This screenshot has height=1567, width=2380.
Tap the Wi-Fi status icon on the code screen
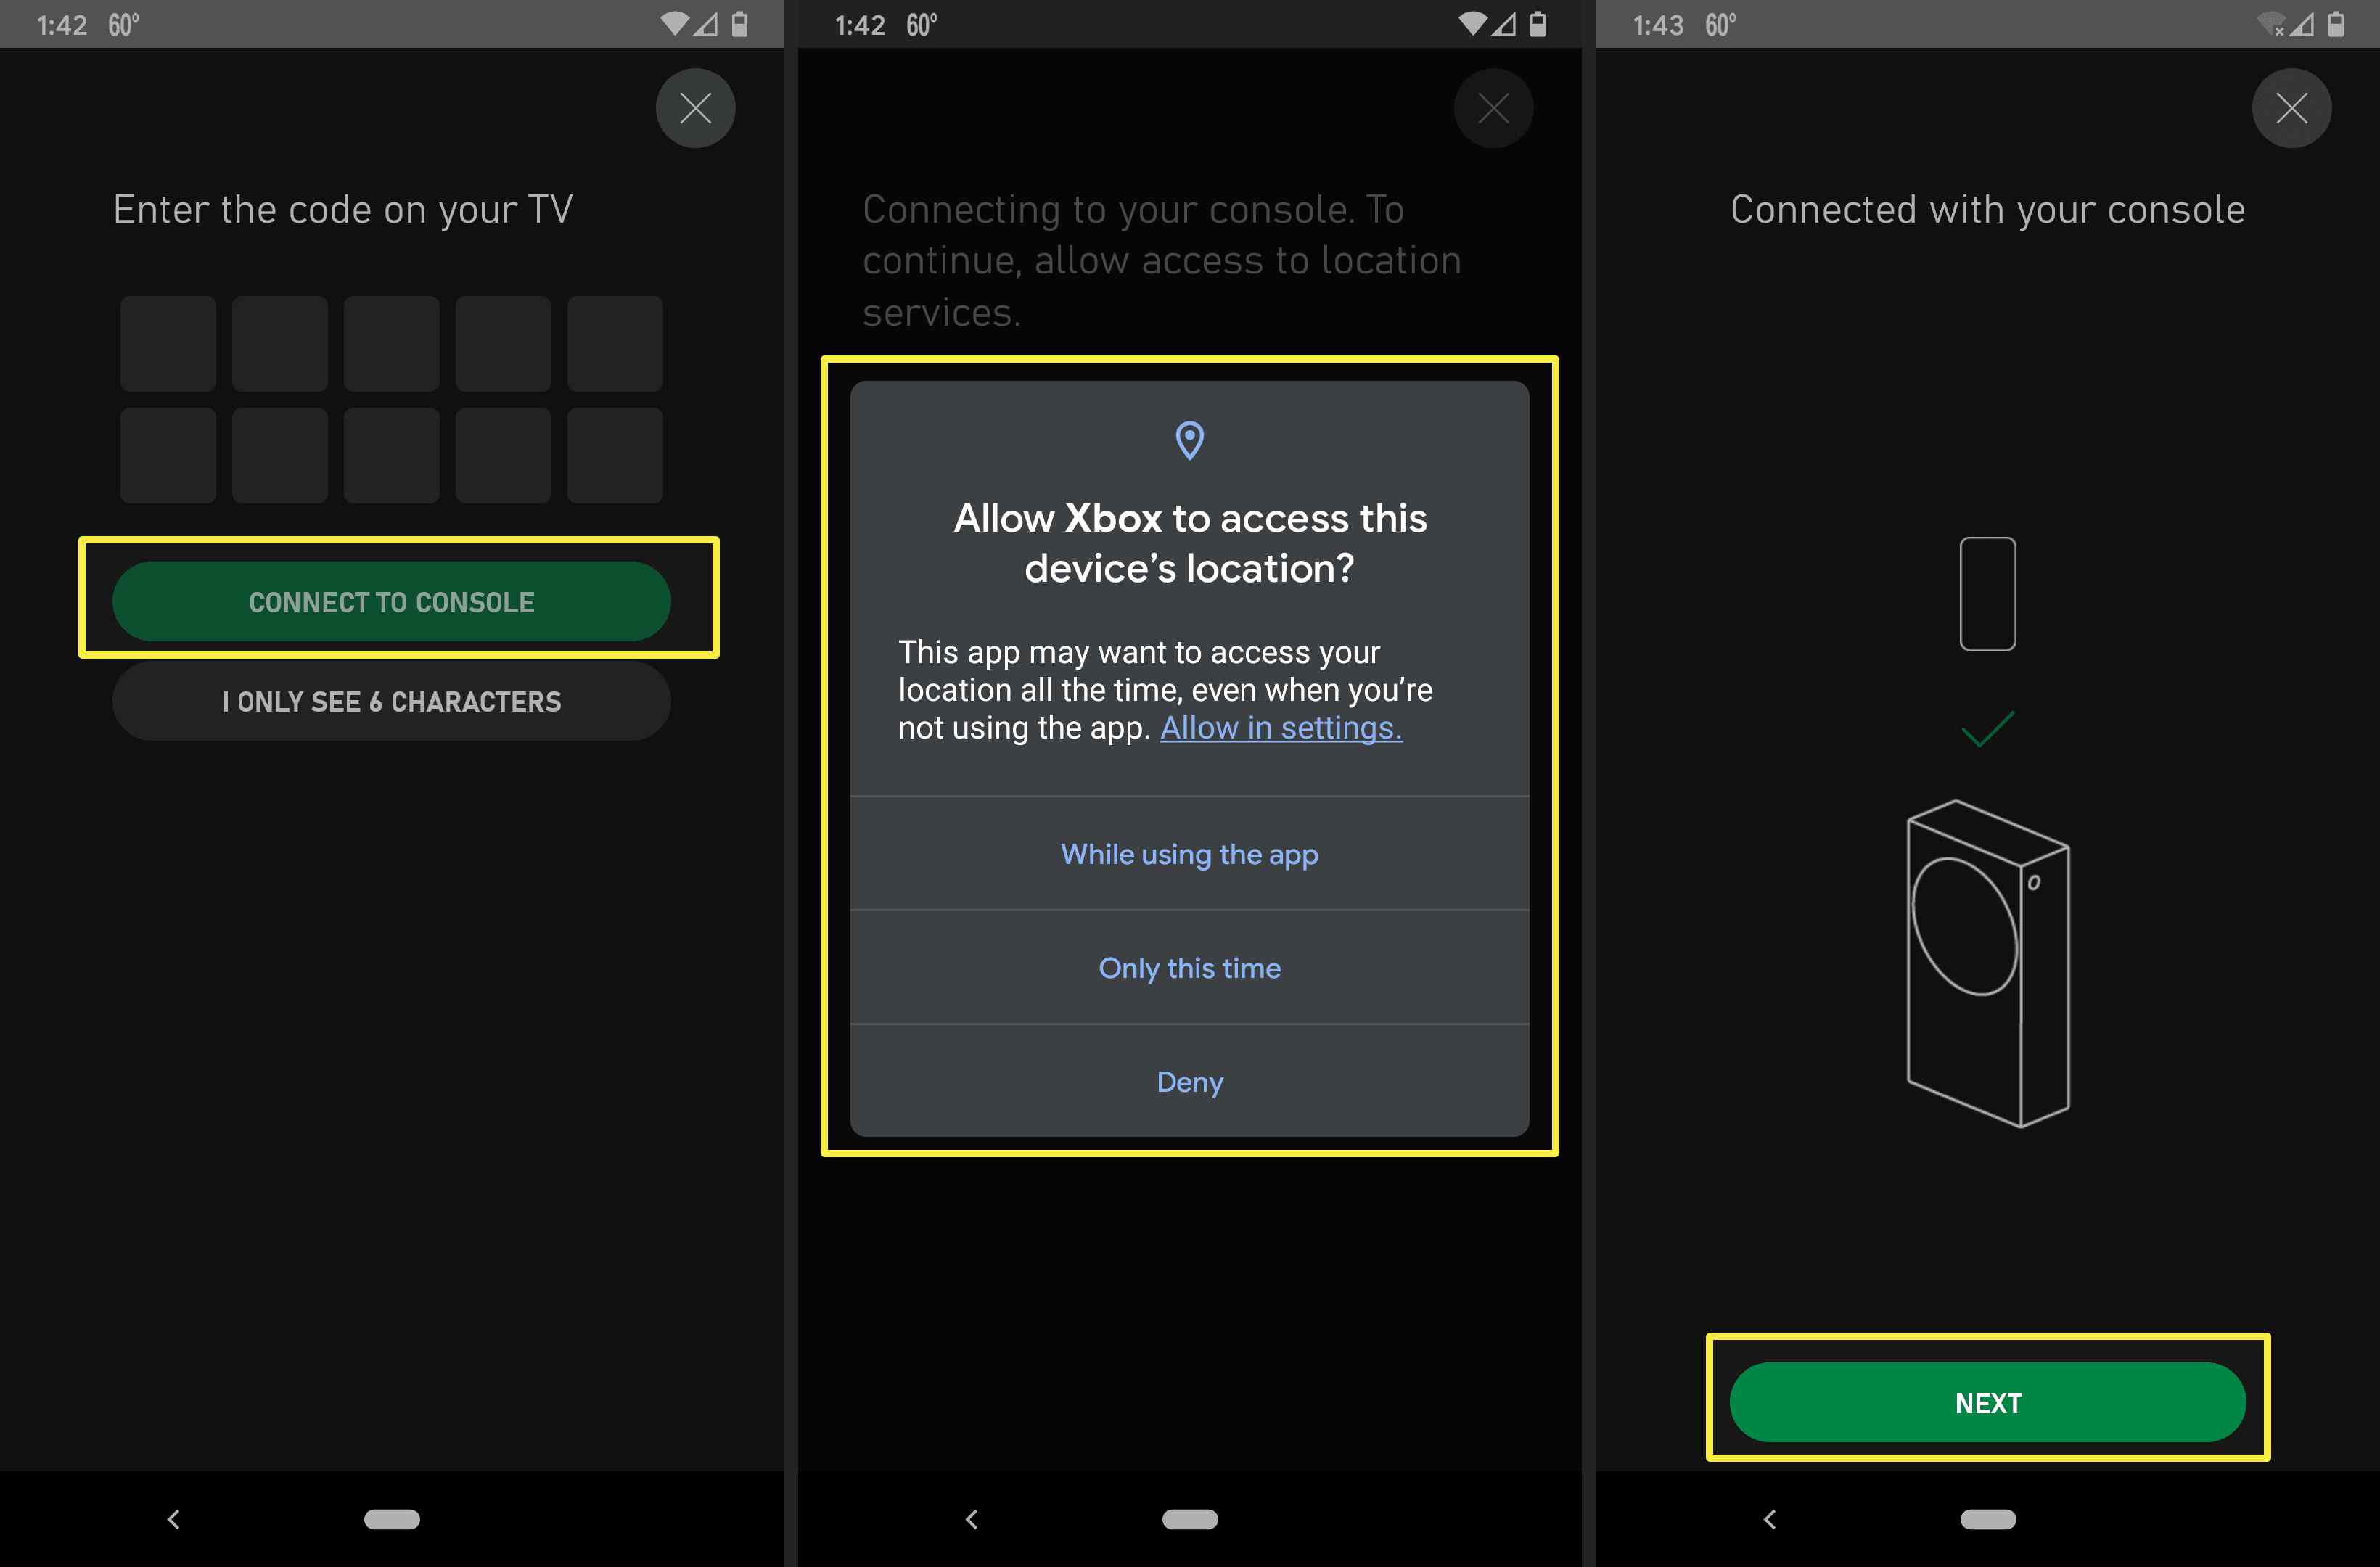point(675,24)
